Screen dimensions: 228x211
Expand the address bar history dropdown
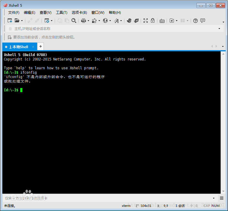tap(219, 29)
